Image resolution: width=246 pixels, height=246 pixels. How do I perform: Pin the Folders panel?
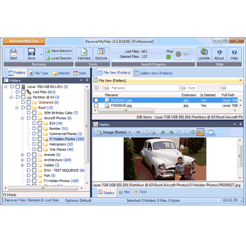tap(87, 80)
